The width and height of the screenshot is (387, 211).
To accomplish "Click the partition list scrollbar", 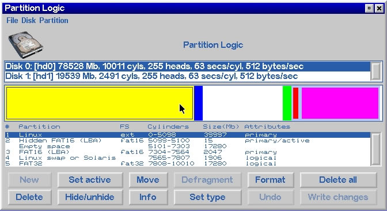I will coord(376,149).
